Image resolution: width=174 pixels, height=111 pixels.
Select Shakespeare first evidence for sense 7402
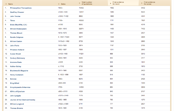(x=143, y=29)
